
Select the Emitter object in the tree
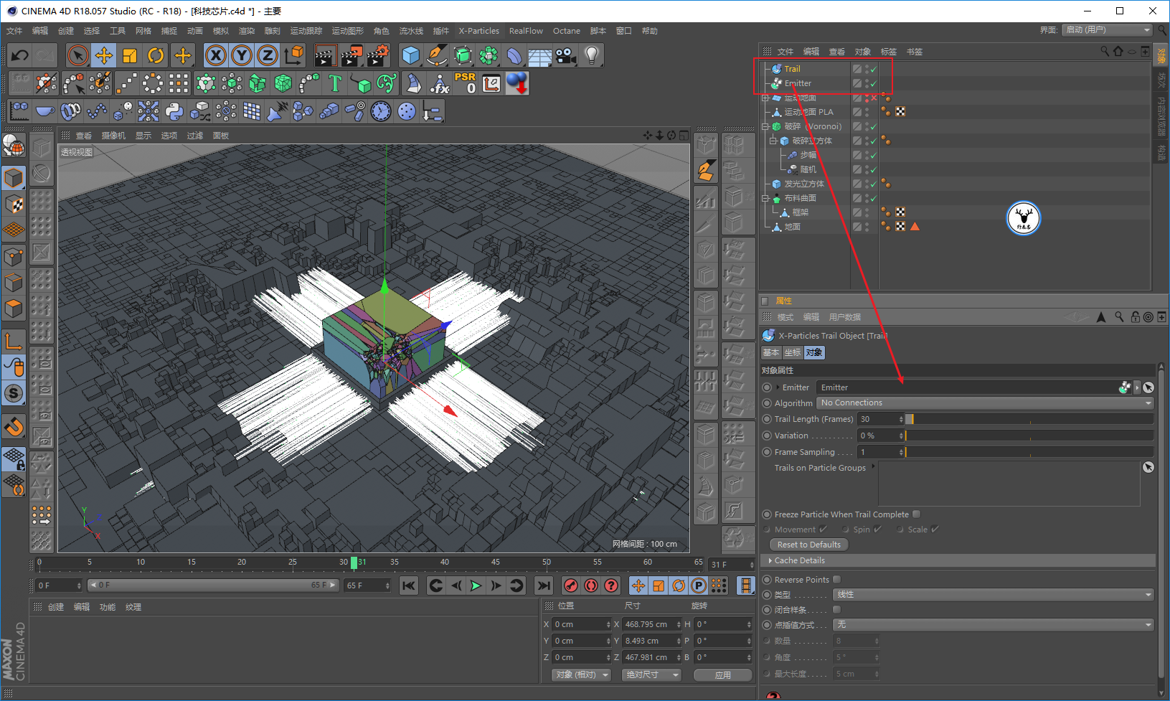[x=798, y=84]
